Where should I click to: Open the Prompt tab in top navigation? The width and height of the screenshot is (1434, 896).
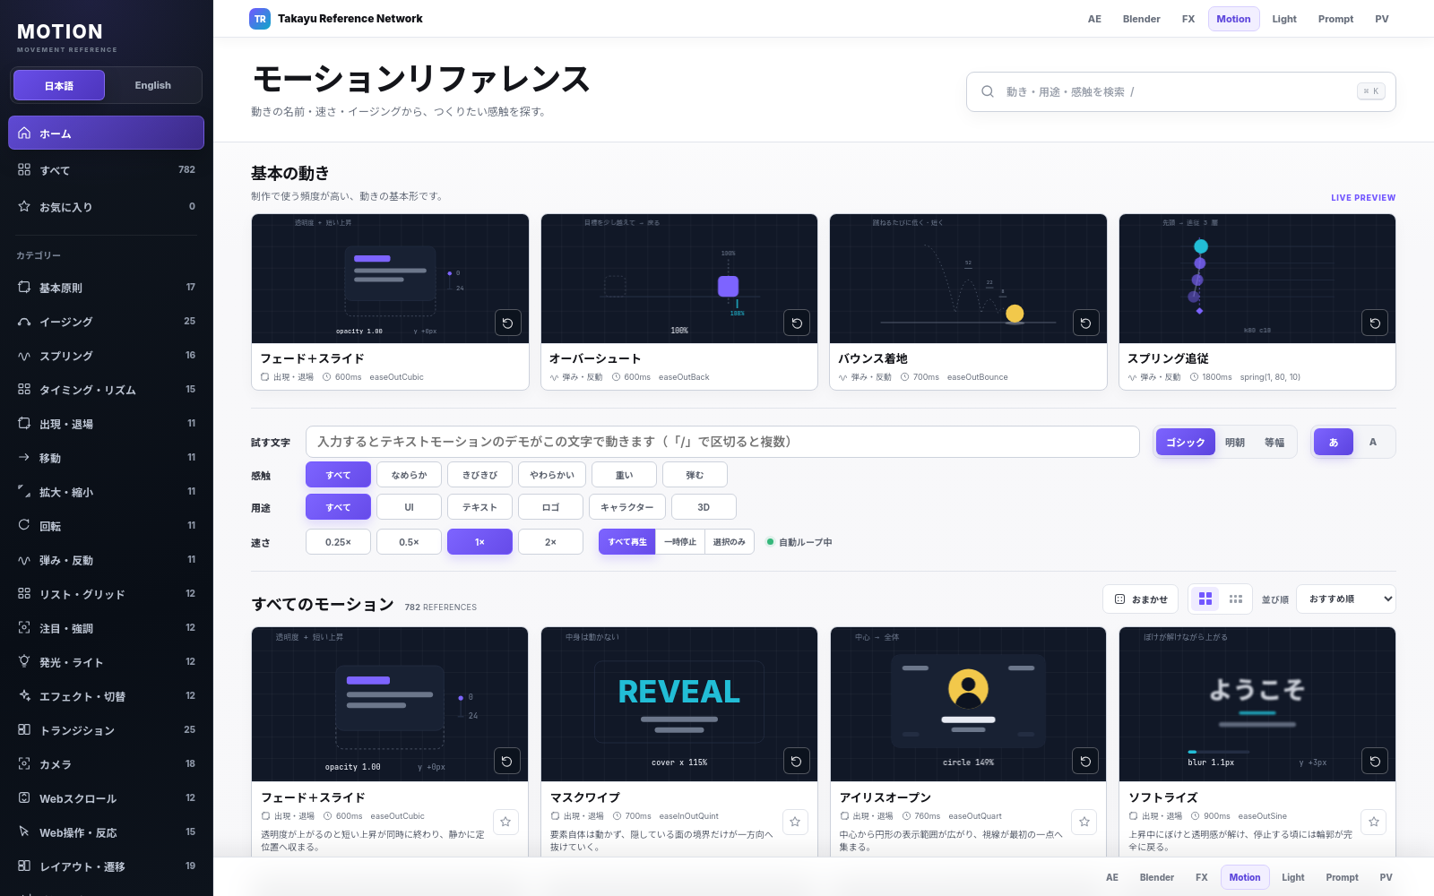(1335, 19)
